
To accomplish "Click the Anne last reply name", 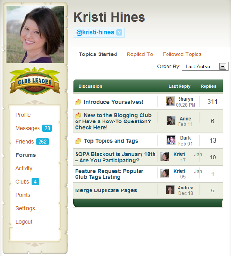I will tap(185, 119).
